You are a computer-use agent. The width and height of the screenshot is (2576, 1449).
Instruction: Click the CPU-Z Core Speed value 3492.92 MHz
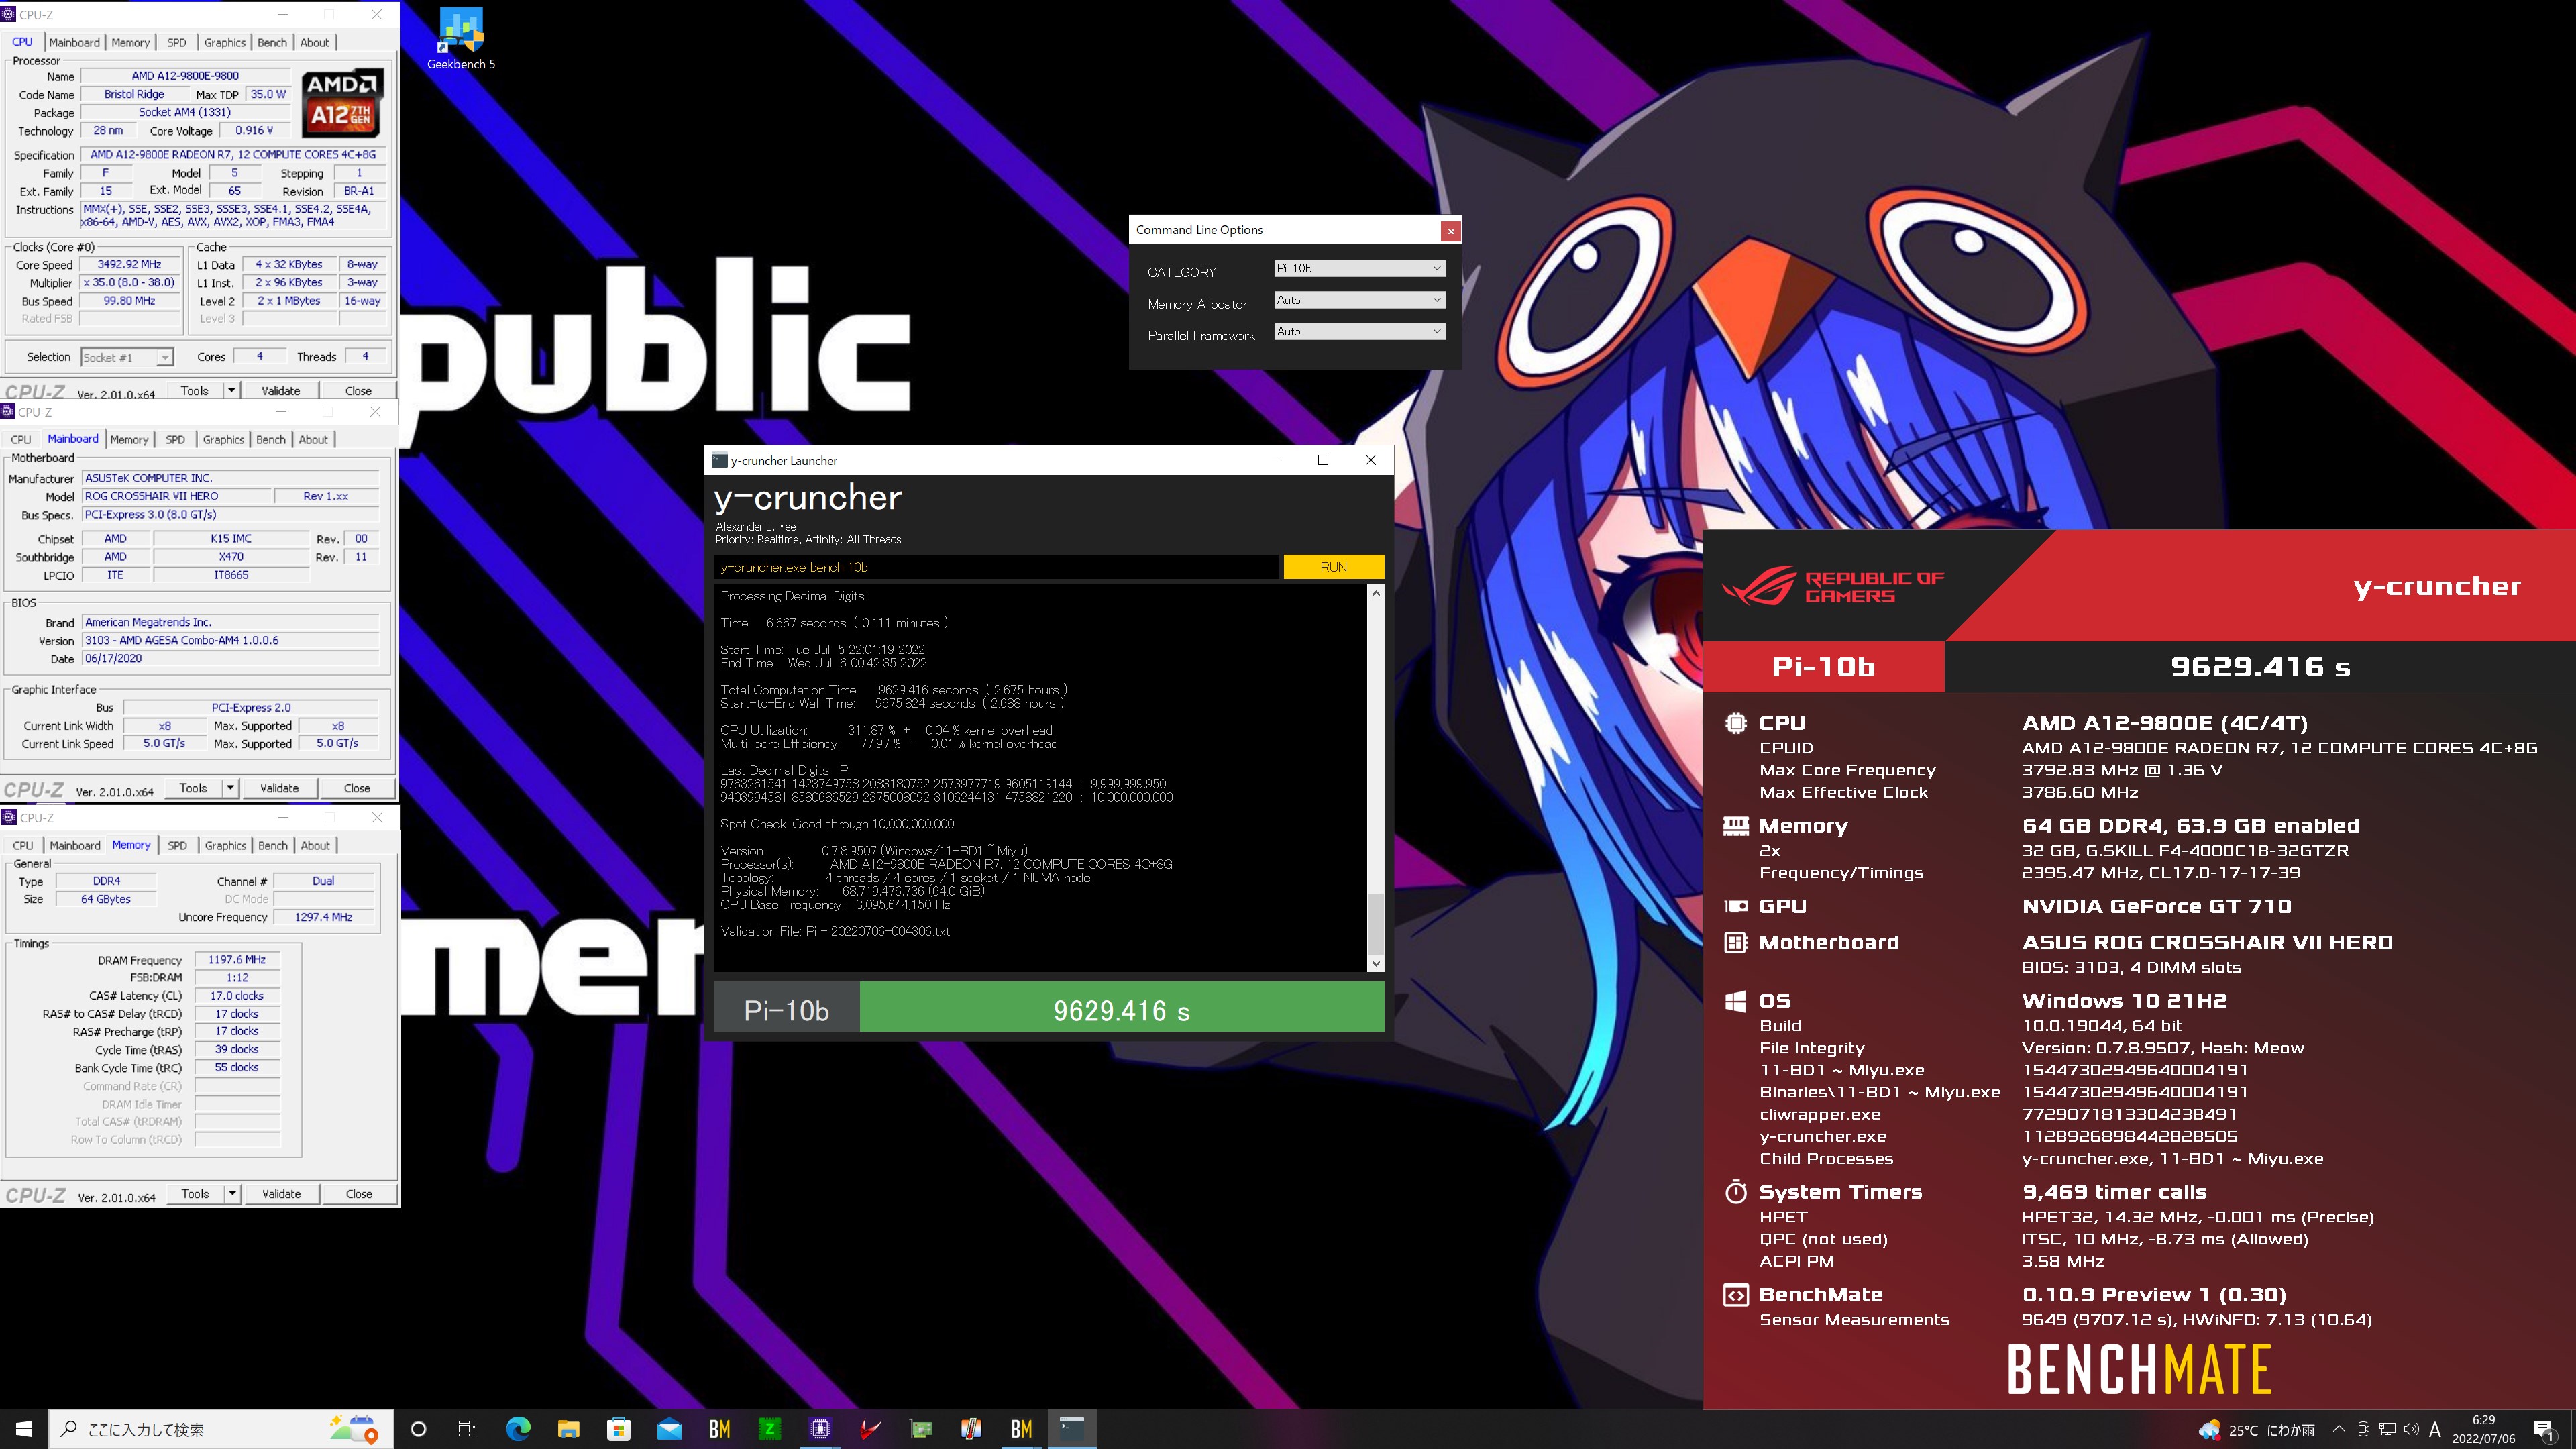tap(129, 265)
